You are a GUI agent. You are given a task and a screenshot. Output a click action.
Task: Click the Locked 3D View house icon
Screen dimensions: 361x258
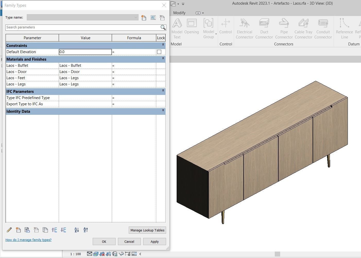pos(115,254)
